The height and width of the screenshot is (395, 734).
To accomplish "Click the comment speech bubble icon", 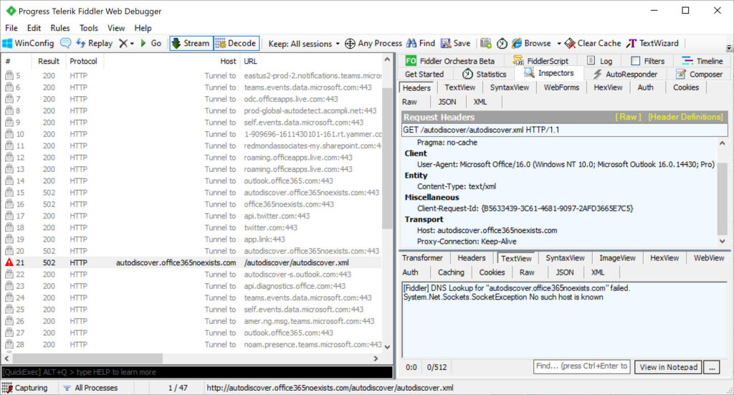I will [x=65, y=44].
